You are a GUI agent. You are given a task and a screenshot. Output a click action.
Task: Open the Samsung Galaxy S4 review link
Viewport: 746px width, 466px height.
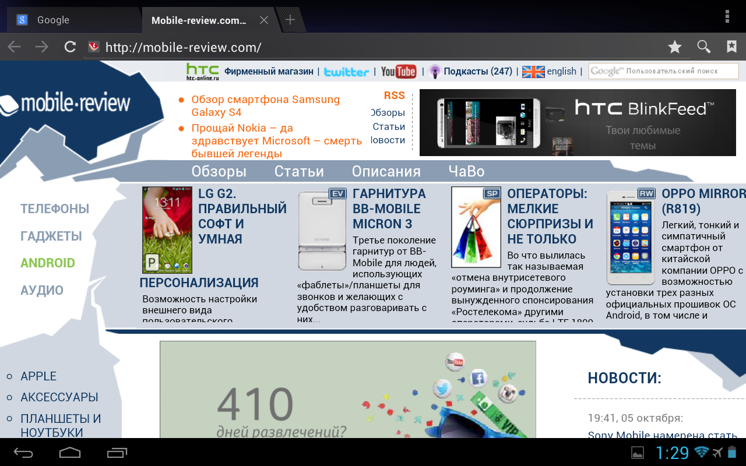click(x=265, y=105)
